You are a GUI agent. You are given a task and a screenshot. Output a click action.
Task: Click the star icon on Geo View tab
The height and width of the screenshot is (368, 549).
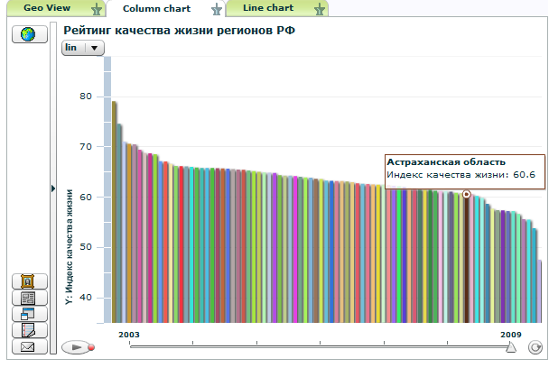(x=97, y=9)
